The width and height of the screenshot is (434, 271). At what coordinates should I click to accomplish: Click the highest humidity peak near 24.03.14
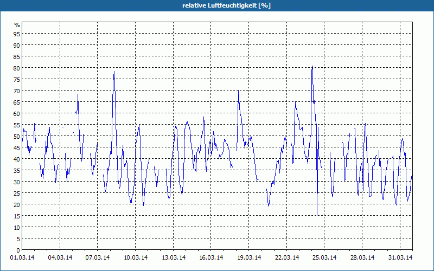pyautogui.click(x=312, y=66)
